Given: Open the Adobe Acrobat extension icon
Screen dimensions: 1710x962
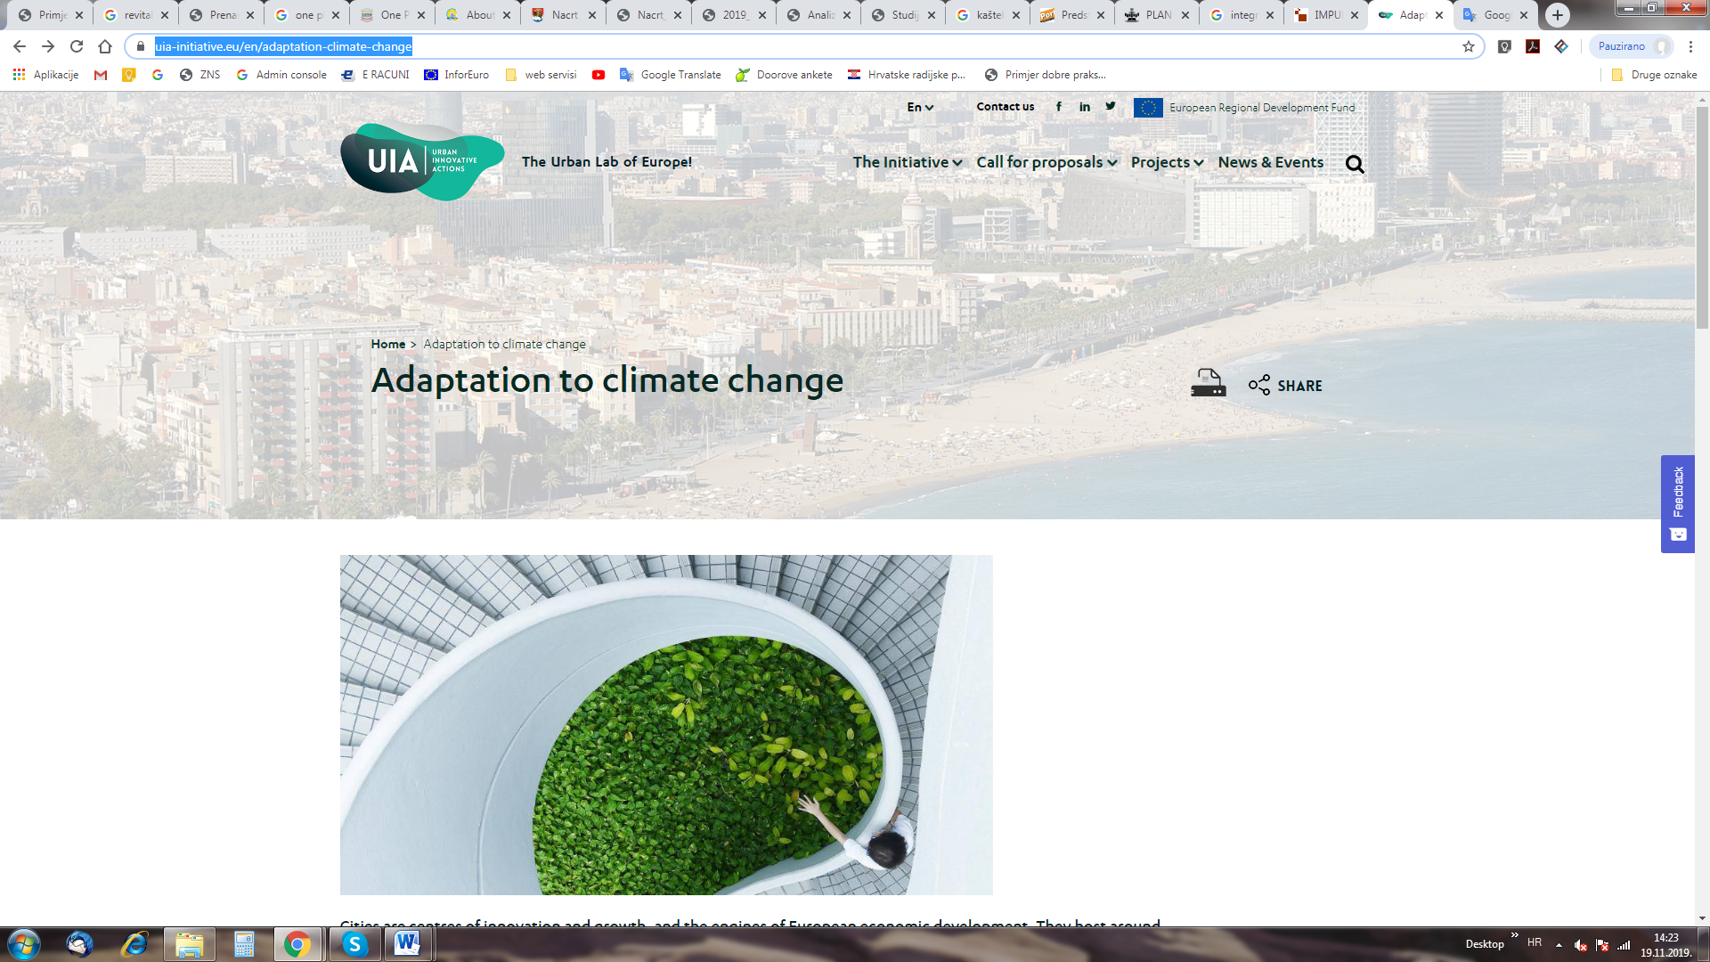Looking at the screenshot, I should point(1533,46).
